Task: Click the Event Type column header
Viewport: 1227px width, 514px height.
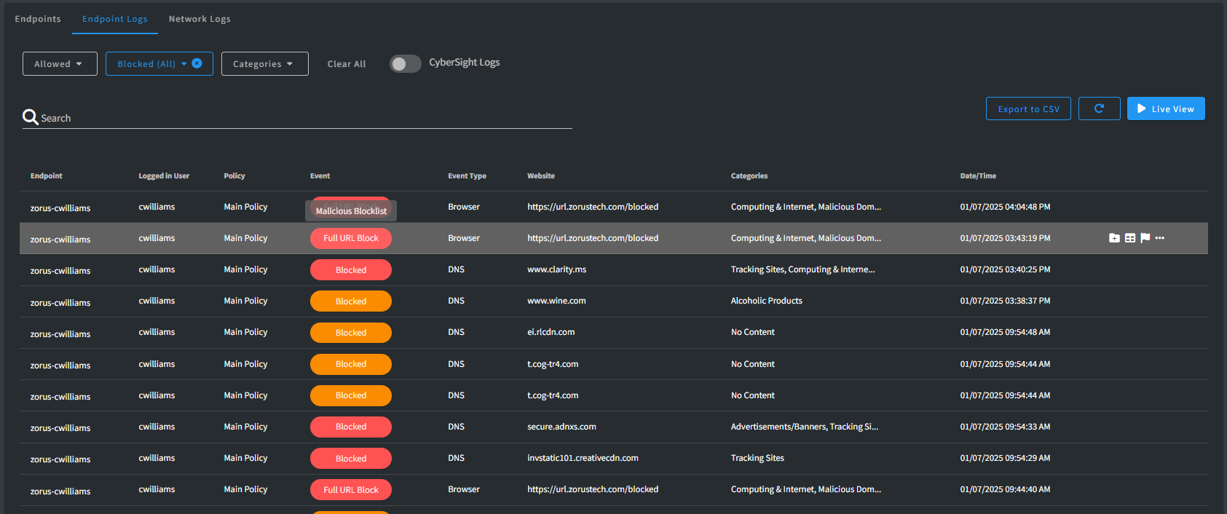Action: coord(467,175)
